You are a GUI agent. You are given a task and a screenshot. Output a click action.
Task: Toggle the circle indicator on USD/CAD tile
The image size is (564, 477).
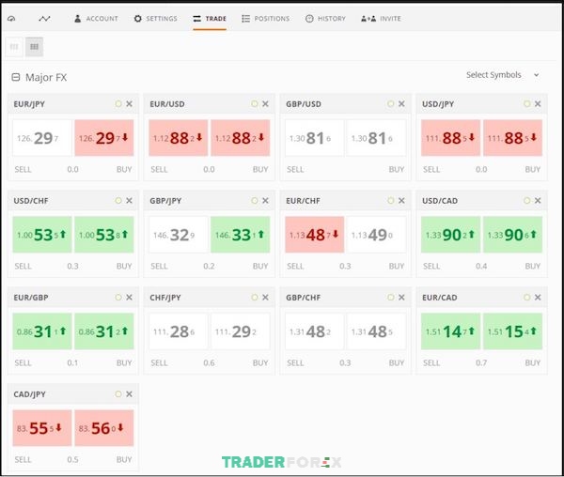[x=527, y=200]
